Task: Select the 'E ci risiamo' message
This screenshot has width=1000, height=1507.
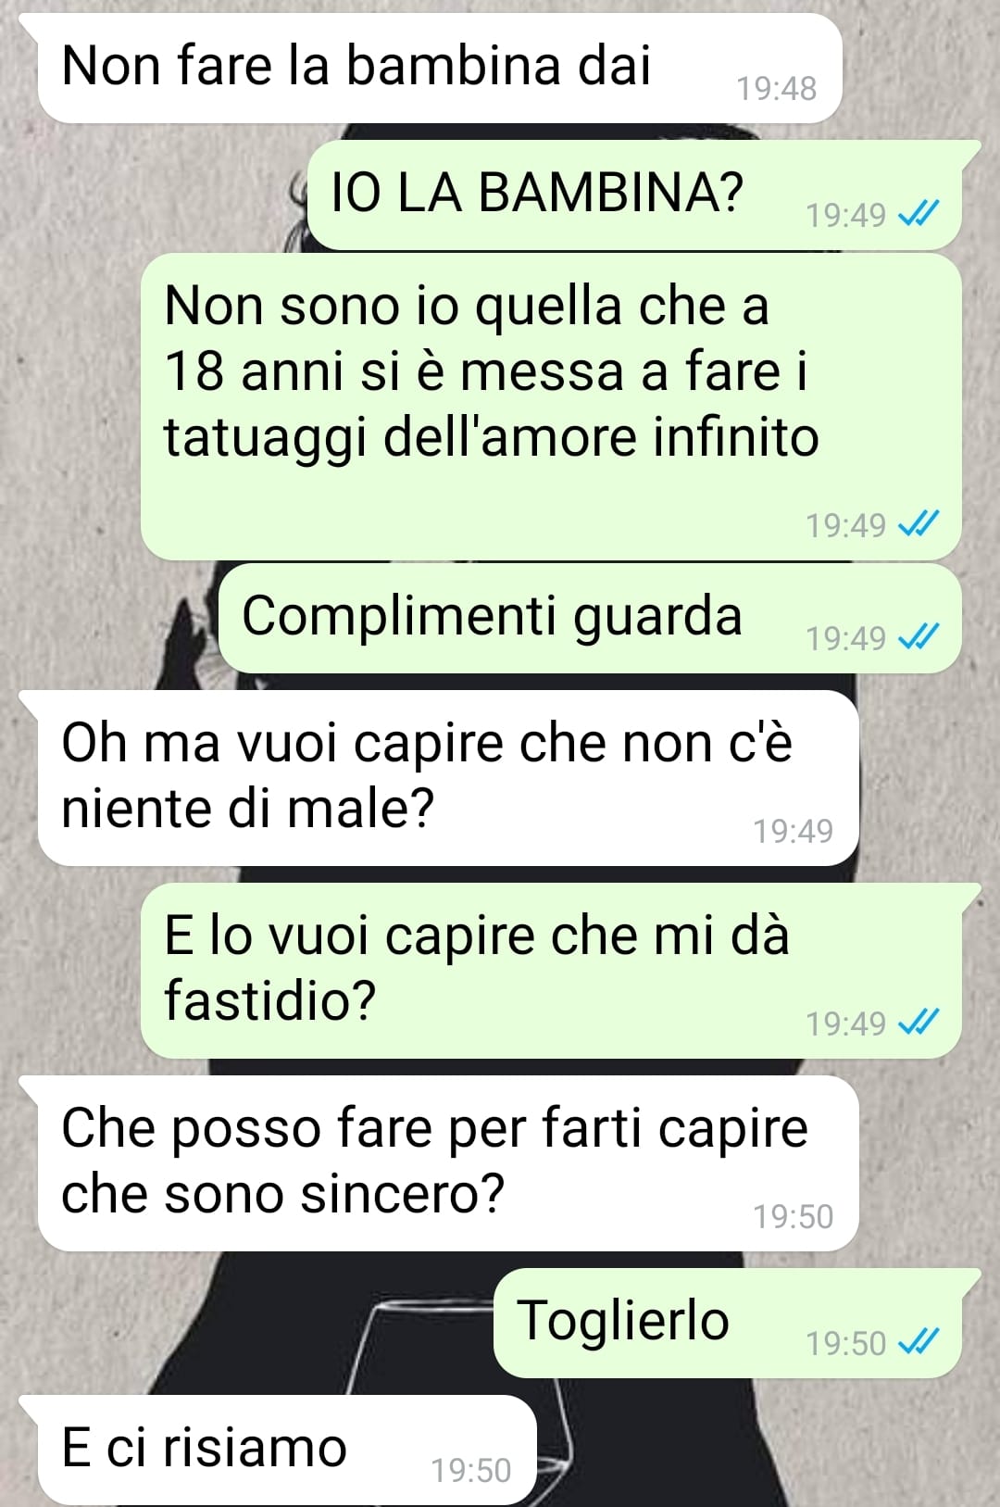Action: coord(286,1450)
